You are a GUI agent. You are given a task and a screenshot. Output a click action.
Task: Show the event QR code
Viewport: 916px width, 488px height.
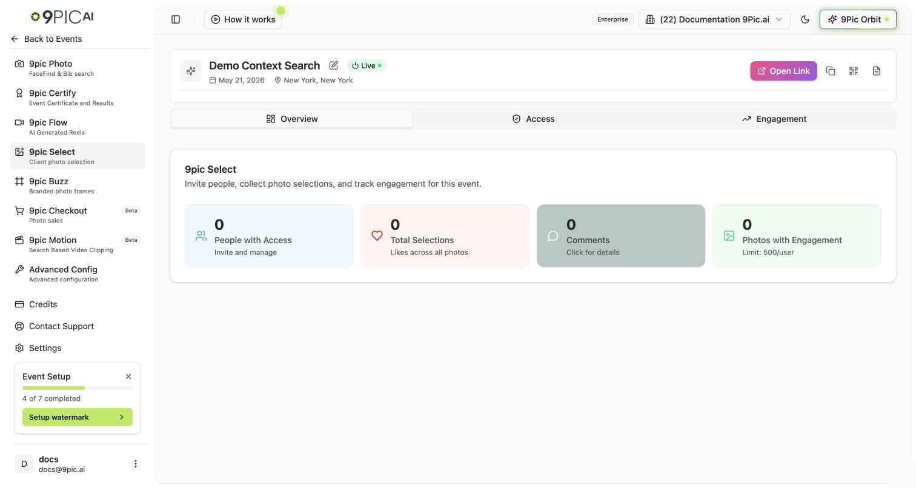point(854,71)
